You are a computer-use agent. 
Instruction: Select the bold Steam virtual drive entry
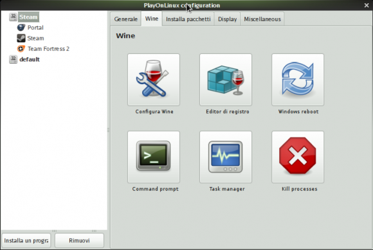[28, 17]
